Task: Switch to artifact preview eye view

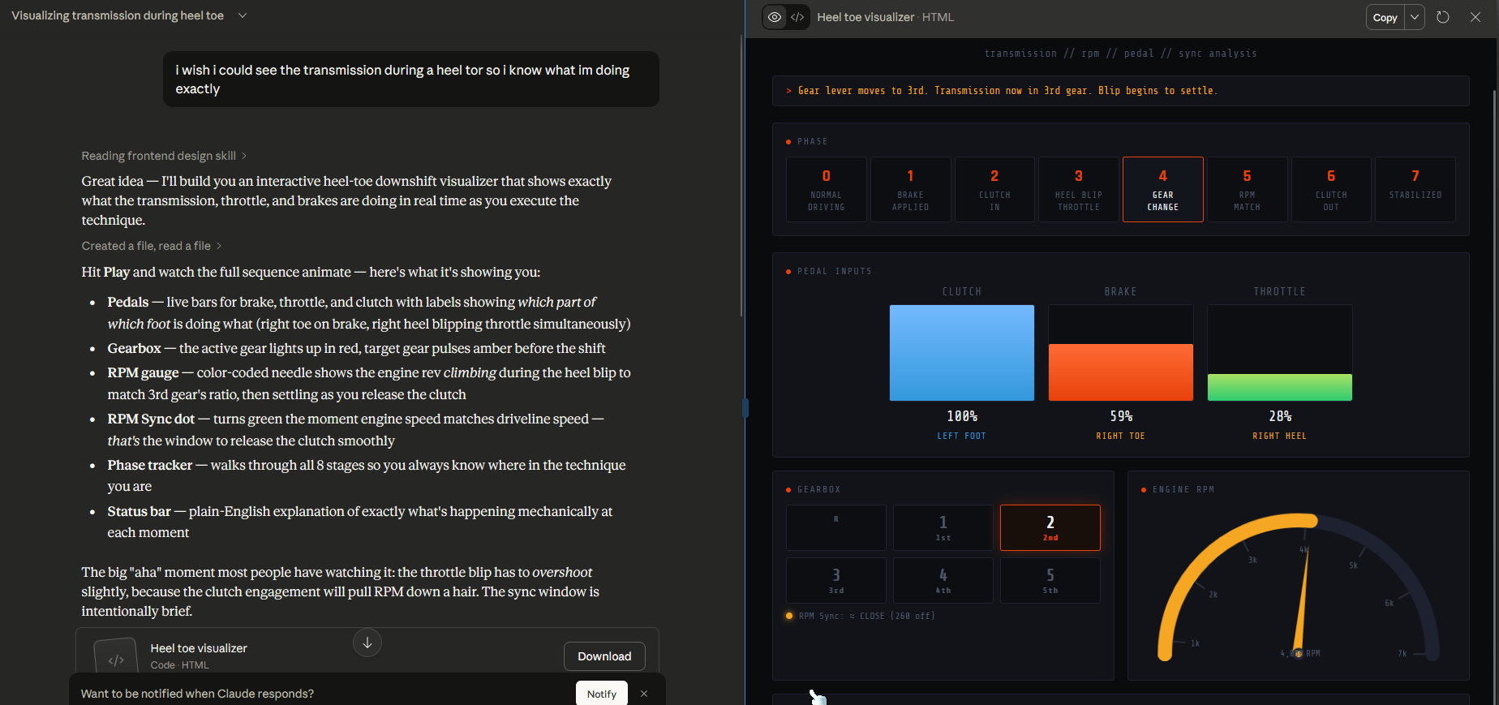Action: (775, 17)
